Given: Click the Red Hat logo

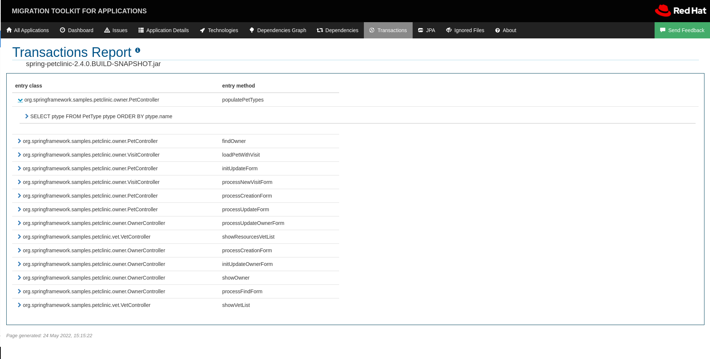Looking at the screenshot, I should [x=681, y=11].
